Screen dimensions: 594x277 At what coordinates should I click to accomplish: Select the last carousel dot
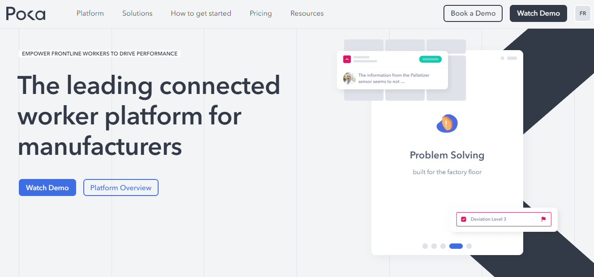(469, 246)
